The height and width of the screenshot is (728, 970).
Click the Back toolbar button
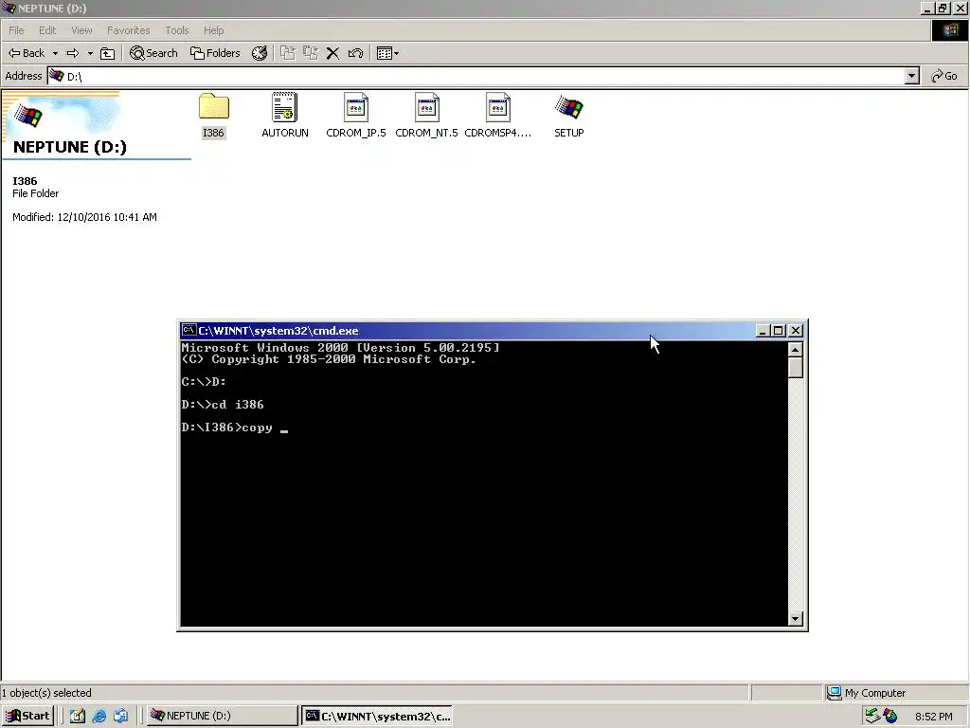pyautogui.click(x=27, y=53)
